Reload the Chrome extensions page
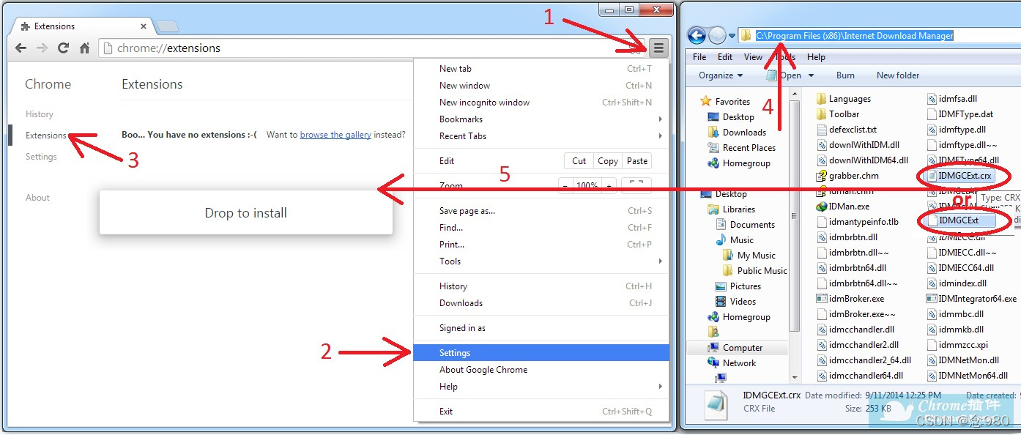This screenshot has width=1021, height=435. tap(64, 48)
